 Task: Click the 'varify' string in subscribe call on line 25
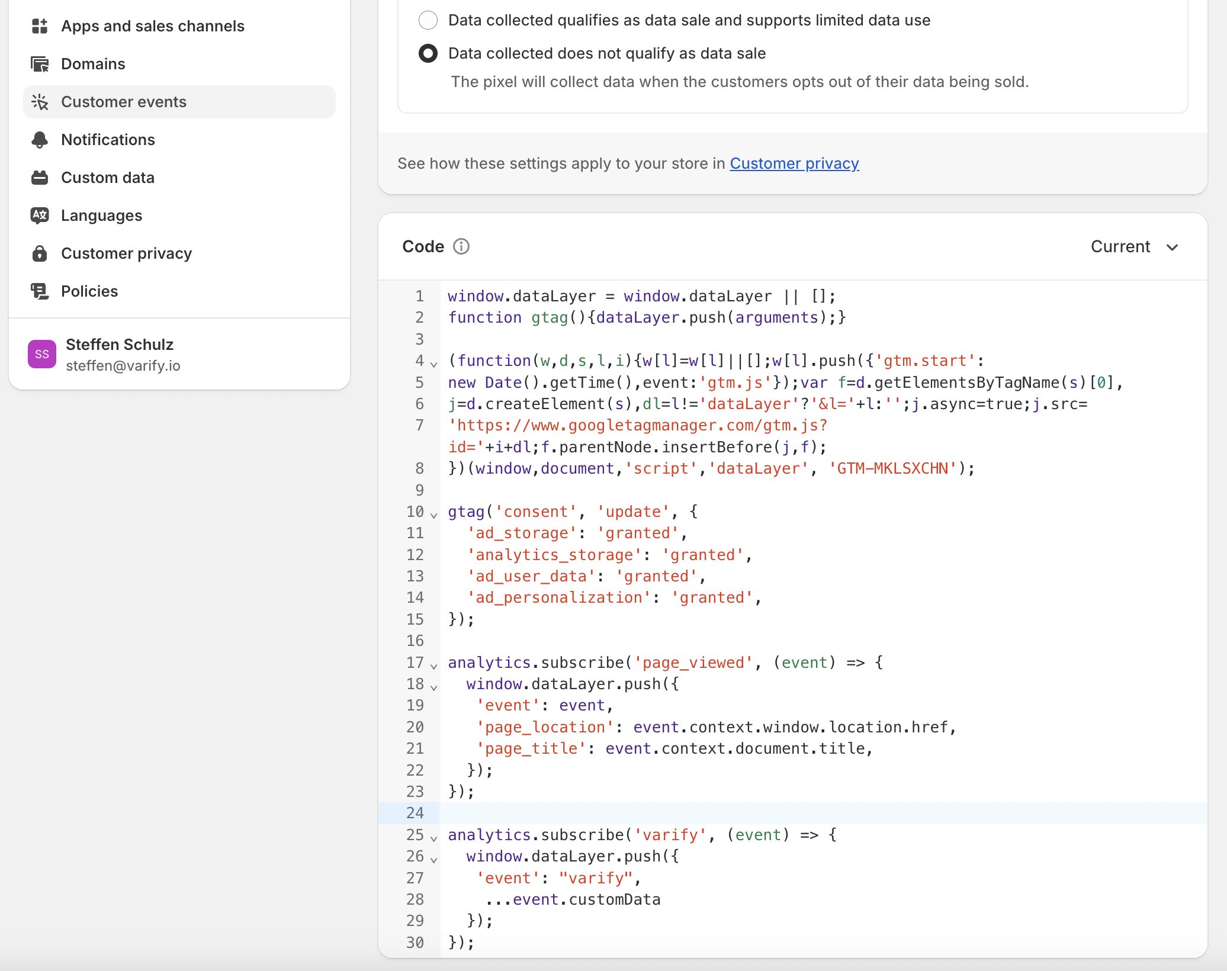point(670,835)
